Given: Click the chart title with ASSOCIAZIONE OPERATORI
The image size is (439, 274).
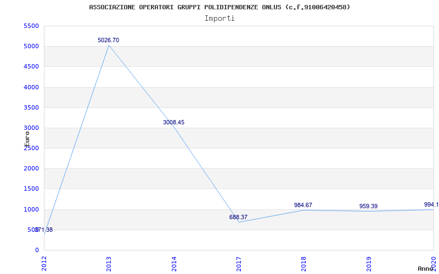Looking at the screenshot, I should click(x=219, y=7).
